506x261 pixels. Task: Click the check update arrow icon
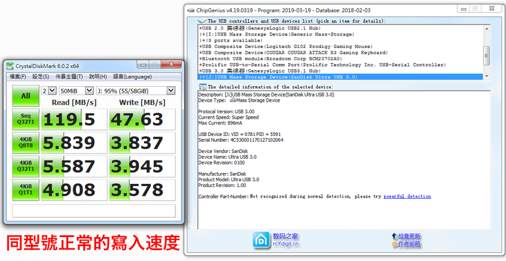coord(394,236)
